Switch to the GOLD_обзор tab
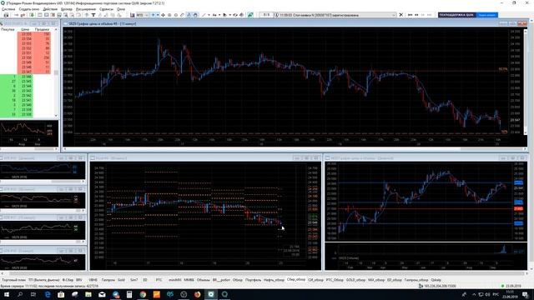This screenshot has width=534, height=300. (355, 280)
